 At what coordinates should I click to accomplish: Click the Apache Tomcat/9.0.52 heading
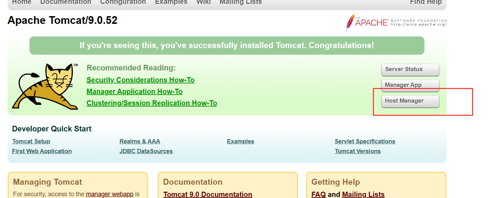point(62,20)
